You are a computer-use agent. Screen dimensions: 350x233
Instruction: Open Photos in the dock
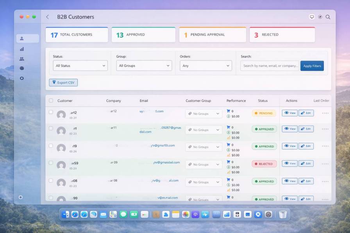pos(186,215)
